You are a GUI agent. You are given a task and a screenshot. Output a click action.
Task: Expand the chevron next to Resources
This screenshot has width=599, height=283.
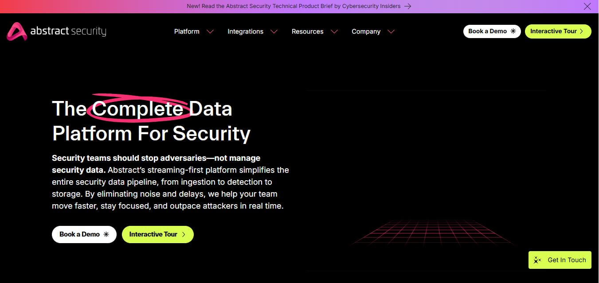click(334, 31)
